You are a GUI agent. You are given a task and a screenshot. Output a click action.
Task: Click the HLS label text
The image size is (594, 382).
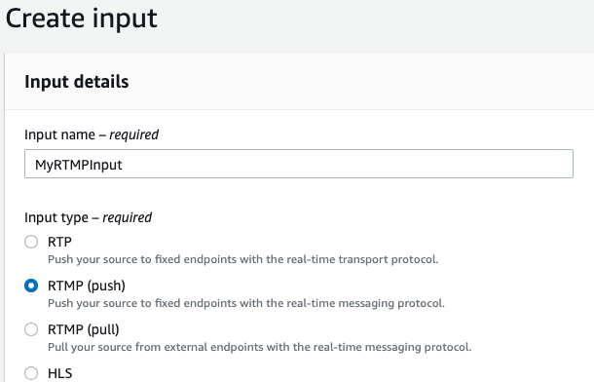59,373
